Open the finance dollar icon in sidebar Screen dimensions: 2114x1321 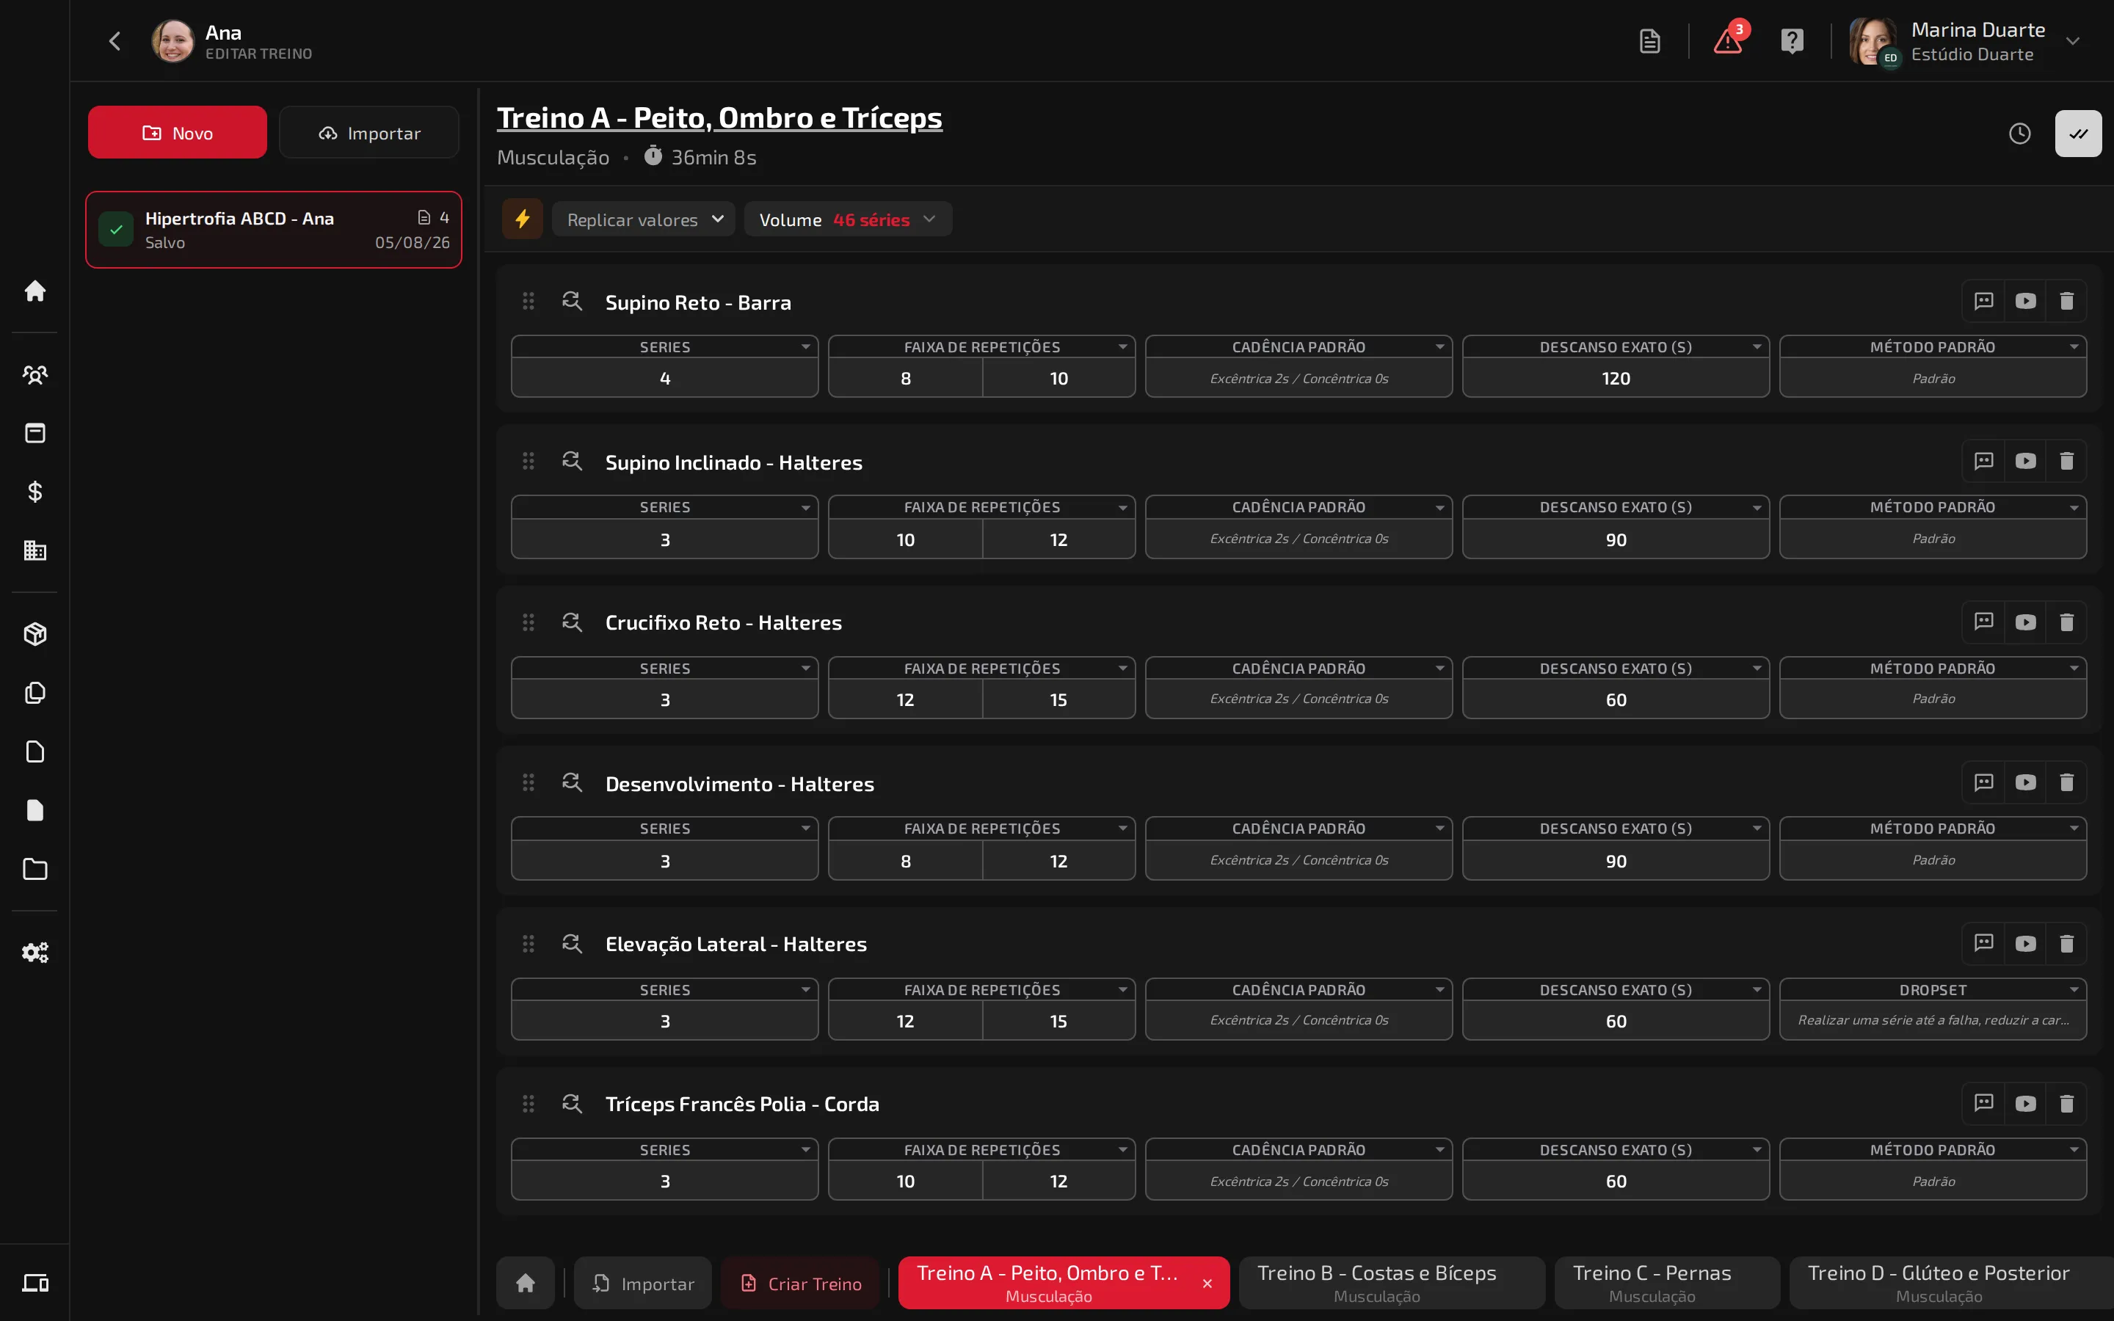[35, 492]
